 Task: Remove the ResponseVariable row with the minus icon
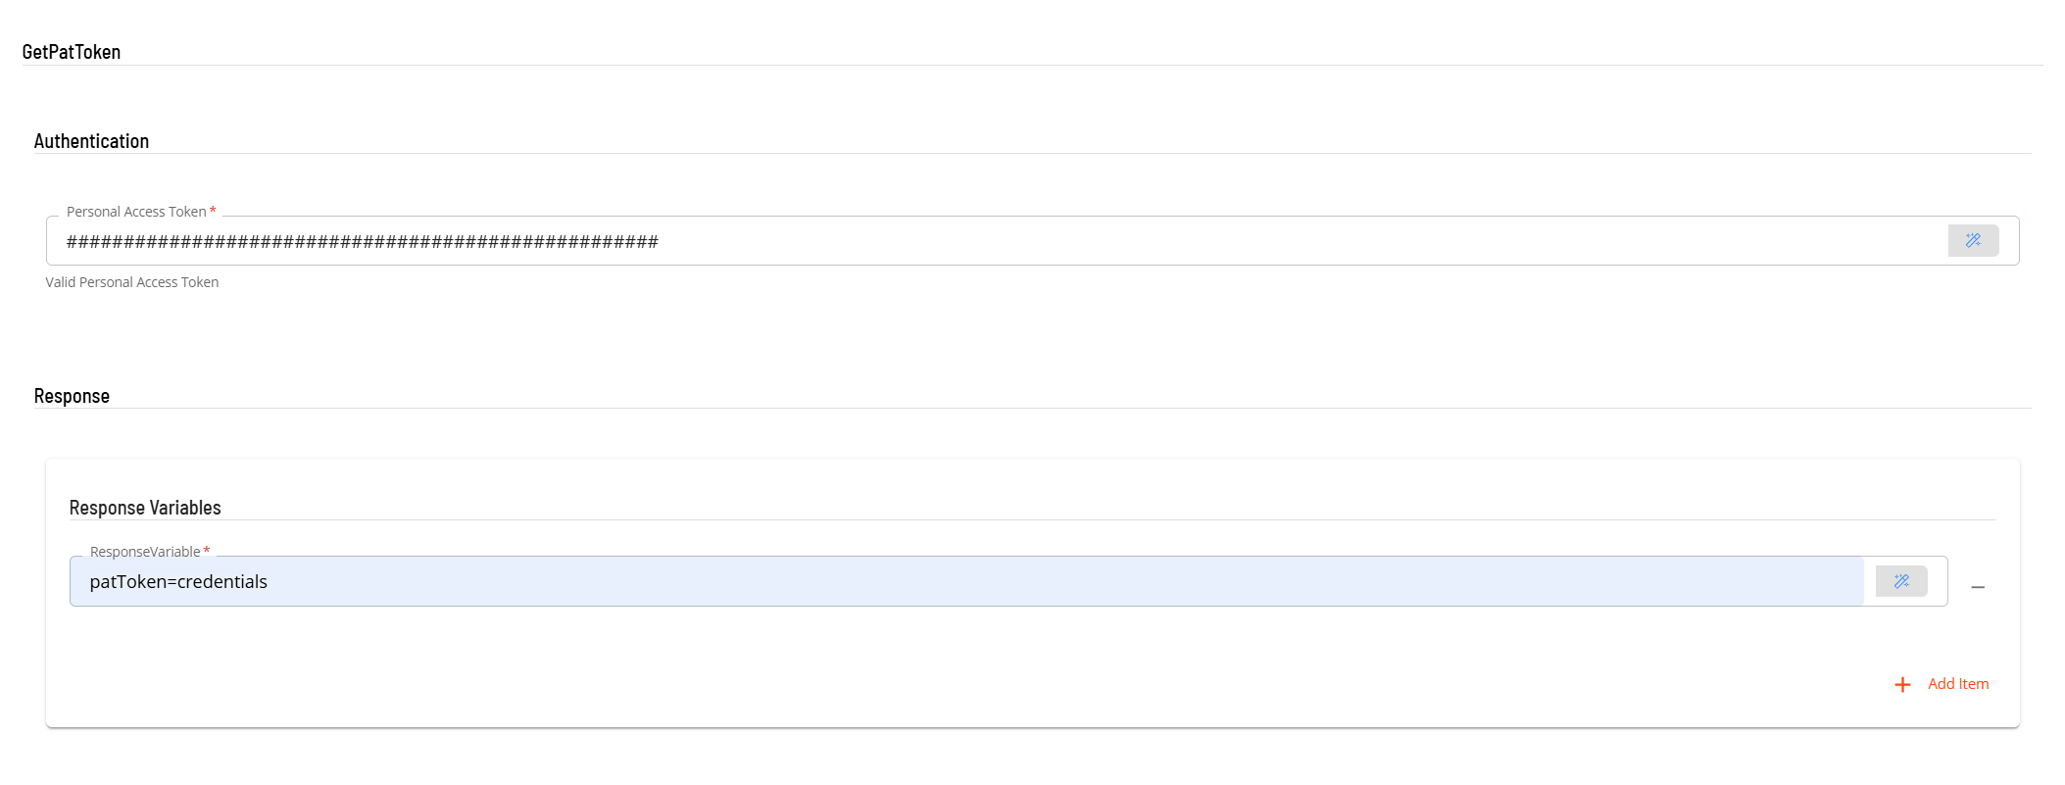click(x=1978, y=587)
